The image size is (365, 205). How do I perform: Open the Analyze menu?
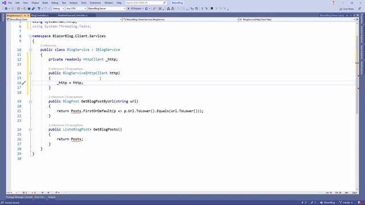pos(74,3)
